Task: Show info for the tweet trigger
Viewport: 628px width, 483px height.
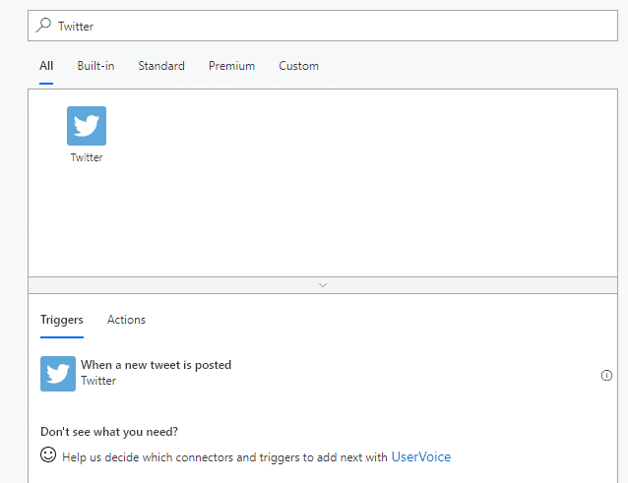Action: pyautogui.click(x=606, y=376)
